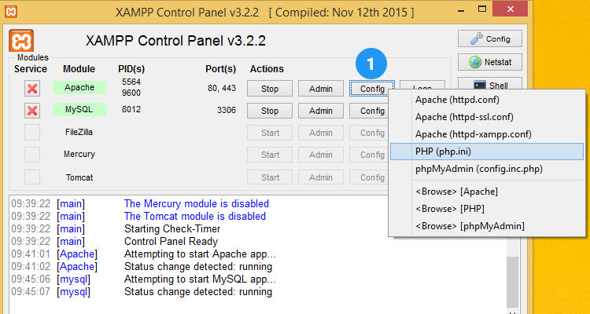Click MySQL port value 3306
The width and height of the screenshot is (590, 314).
click(x=227, y=110)
